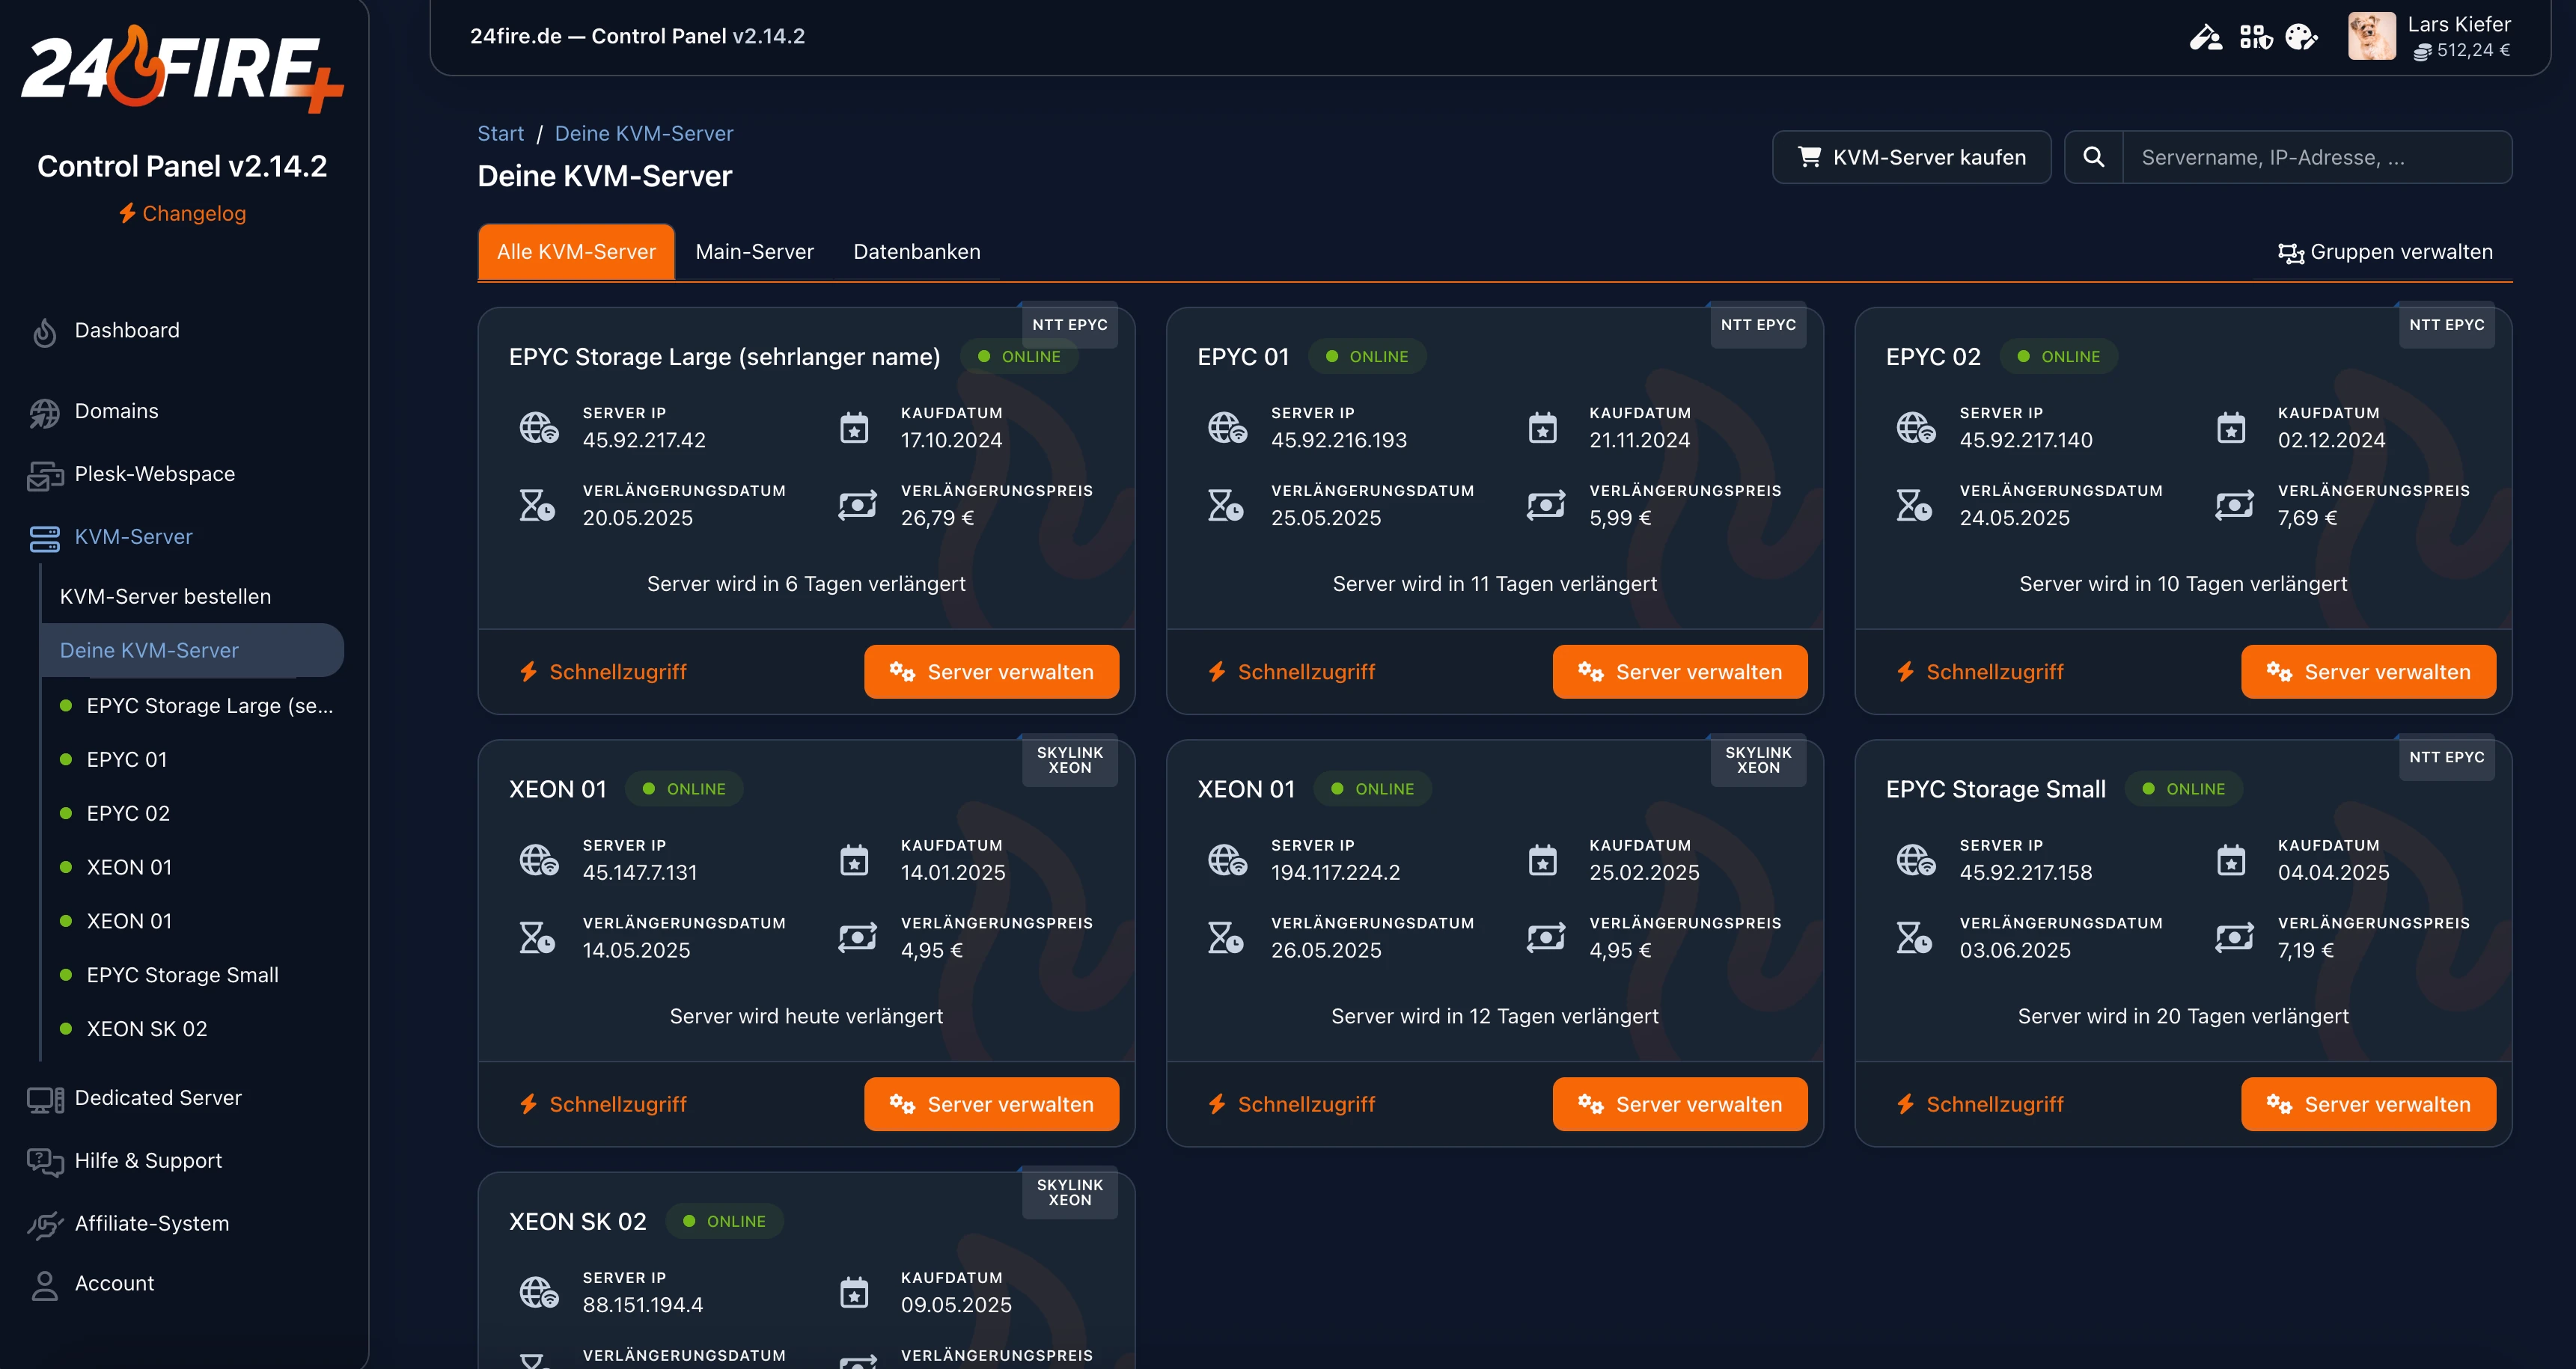Screen dimensions: 2576x1369
Task: Collapse the KVM-Server sidebar section
Action: [133, 536]
